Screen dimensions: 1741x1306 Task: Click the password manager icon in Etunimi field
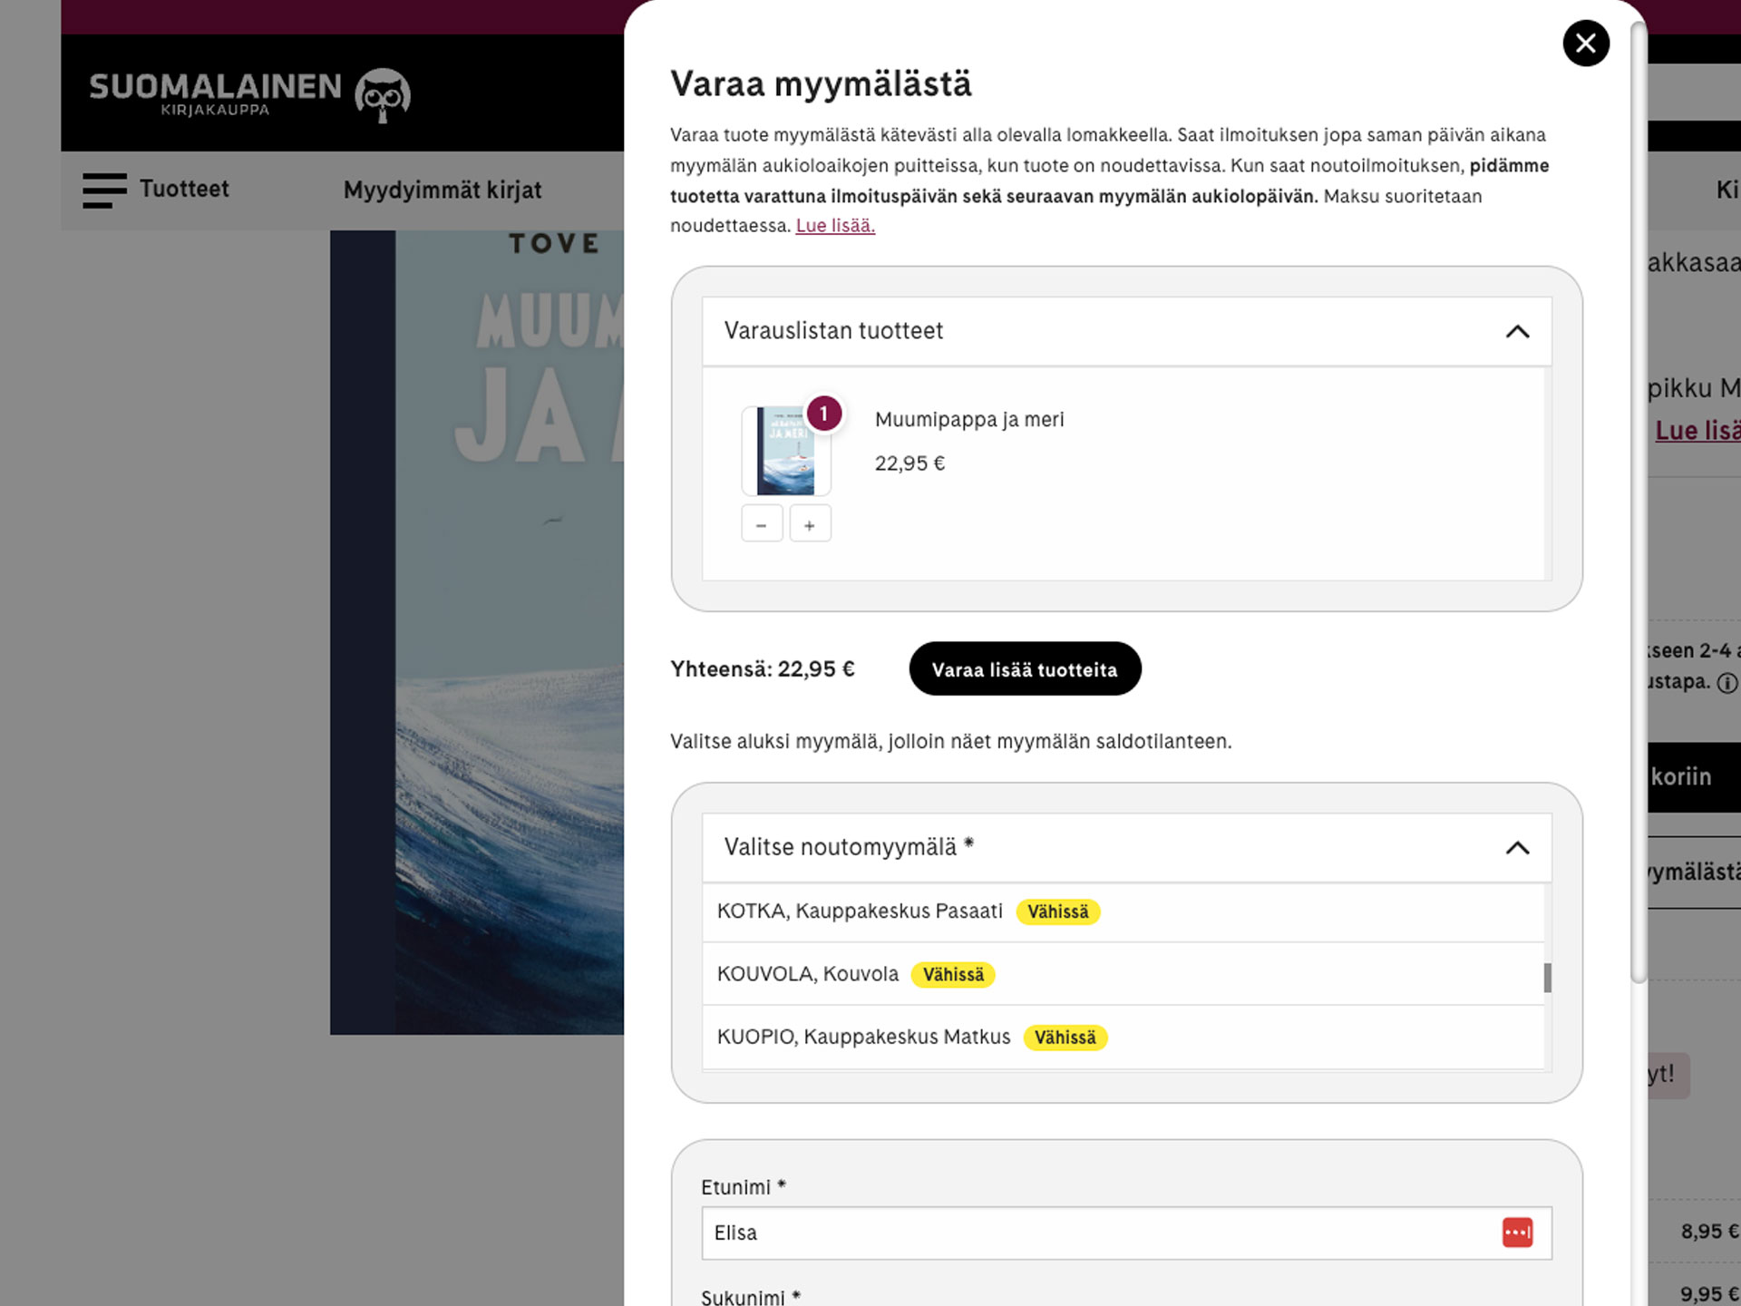(1516, 1233)
